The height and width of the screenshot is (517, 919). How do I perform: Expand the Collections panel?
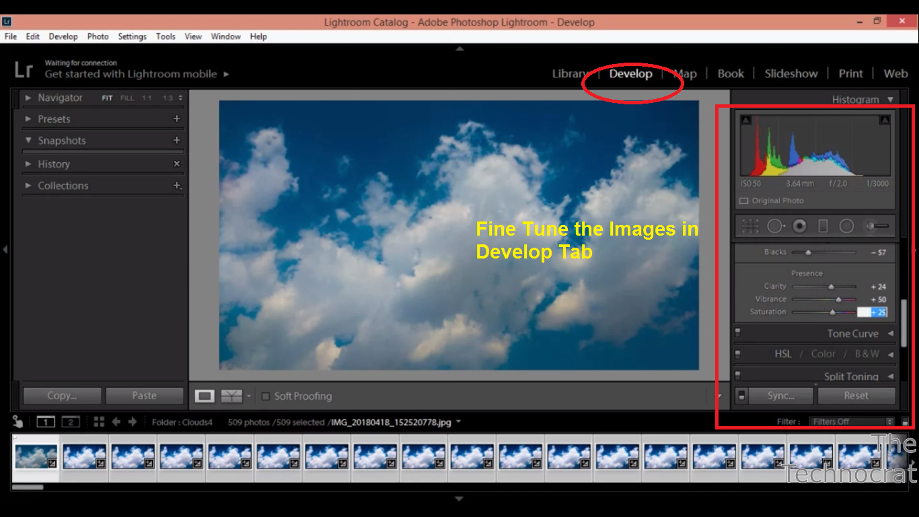coord(28,185)
